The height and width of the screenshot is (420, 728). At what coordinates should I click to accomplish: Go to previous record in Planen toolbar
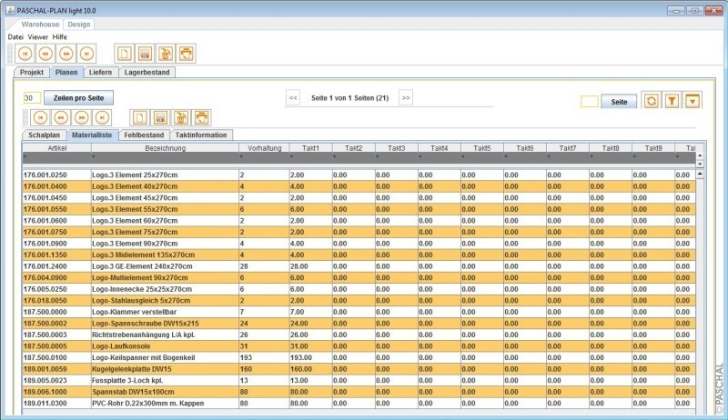[x=61, y=118]
